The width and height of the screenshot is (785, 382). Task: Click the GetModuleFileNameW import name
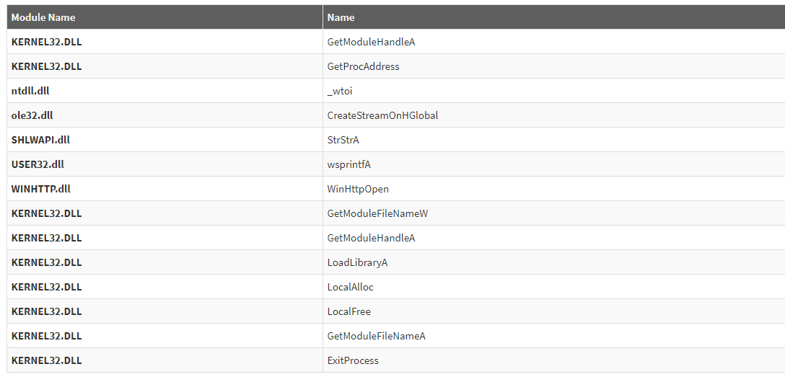point(377,213)
